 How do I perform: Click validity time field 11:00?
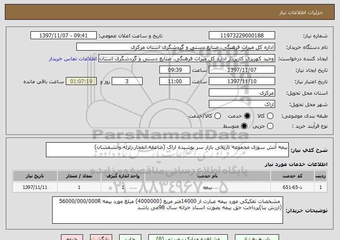tap(175, 81)
